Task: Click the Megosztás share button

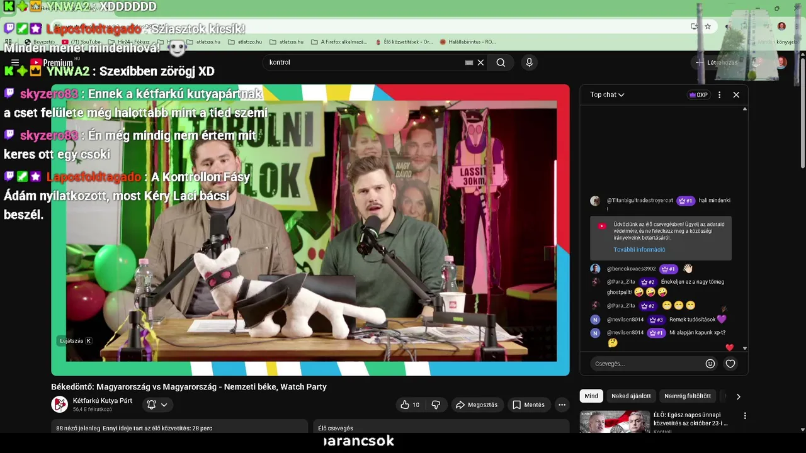Action: click(476, 405)
